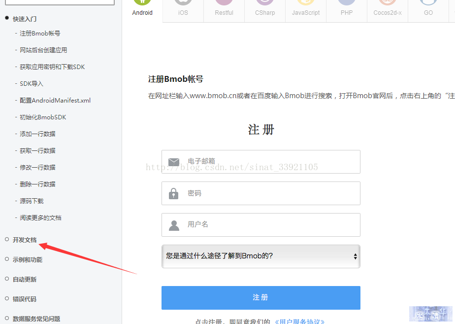This screenshot has height=324, width=455.
Task: Open the Cocos2d-x tab
Action: pos(388,10)
